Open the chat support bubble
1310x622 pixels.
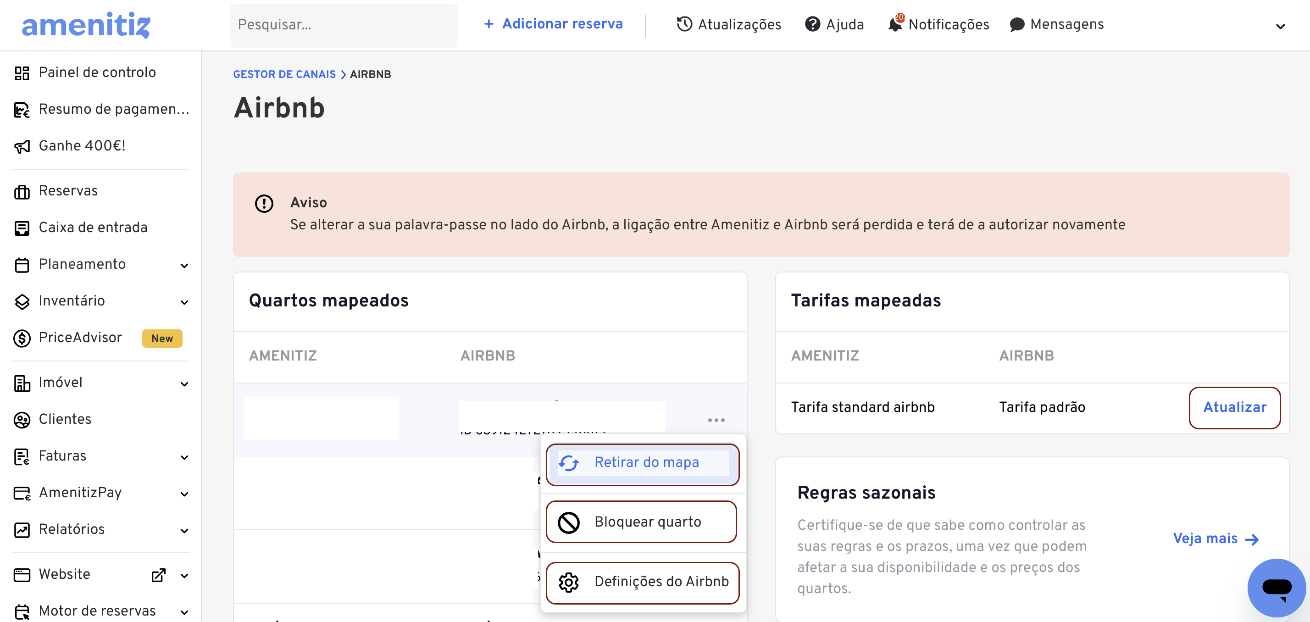coord(1277,588)
